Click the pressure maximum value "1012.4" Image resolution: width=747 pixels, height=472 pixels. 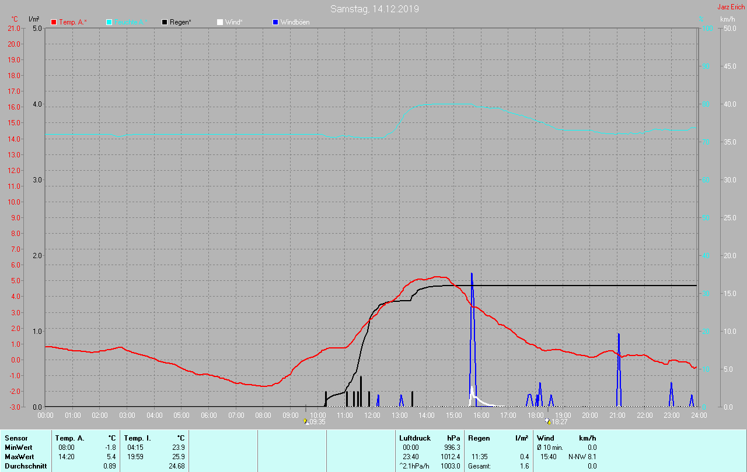coord(449,457)
